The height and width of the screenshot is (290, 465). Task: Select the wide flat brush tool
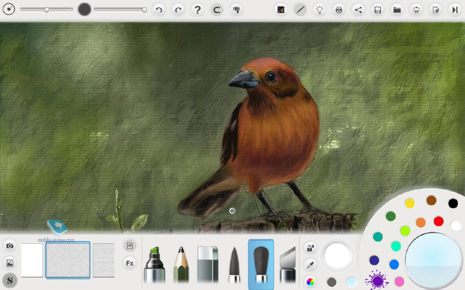point(261,265)
